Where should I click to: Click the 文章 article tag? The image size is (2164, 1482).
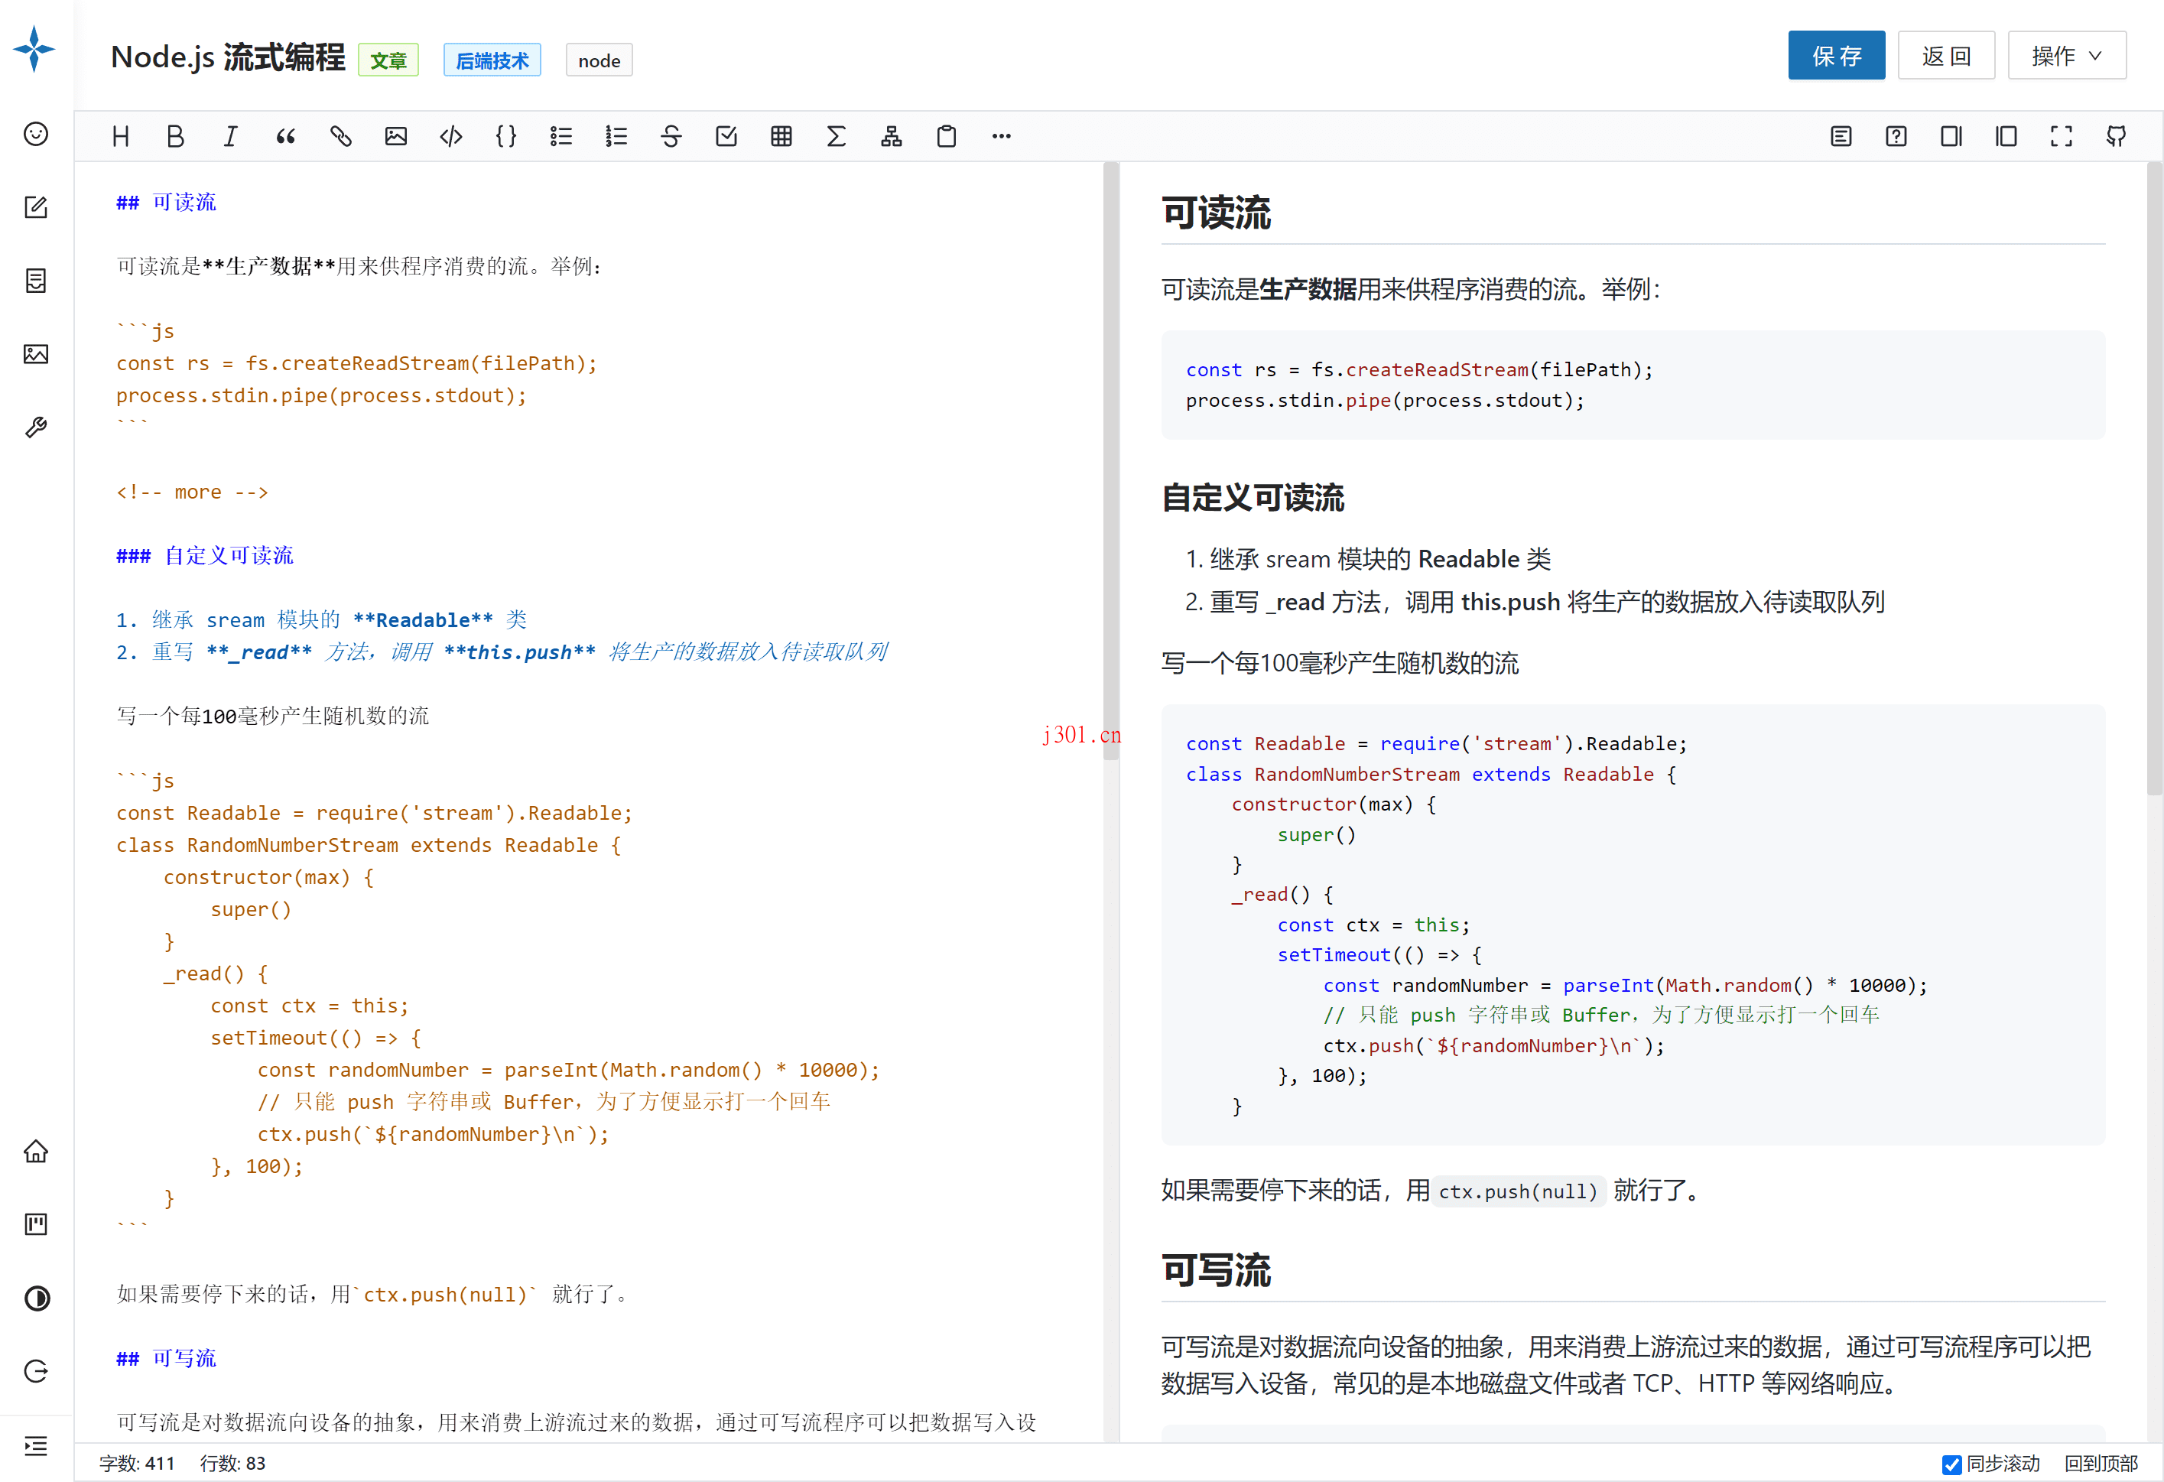pos(388,60)
